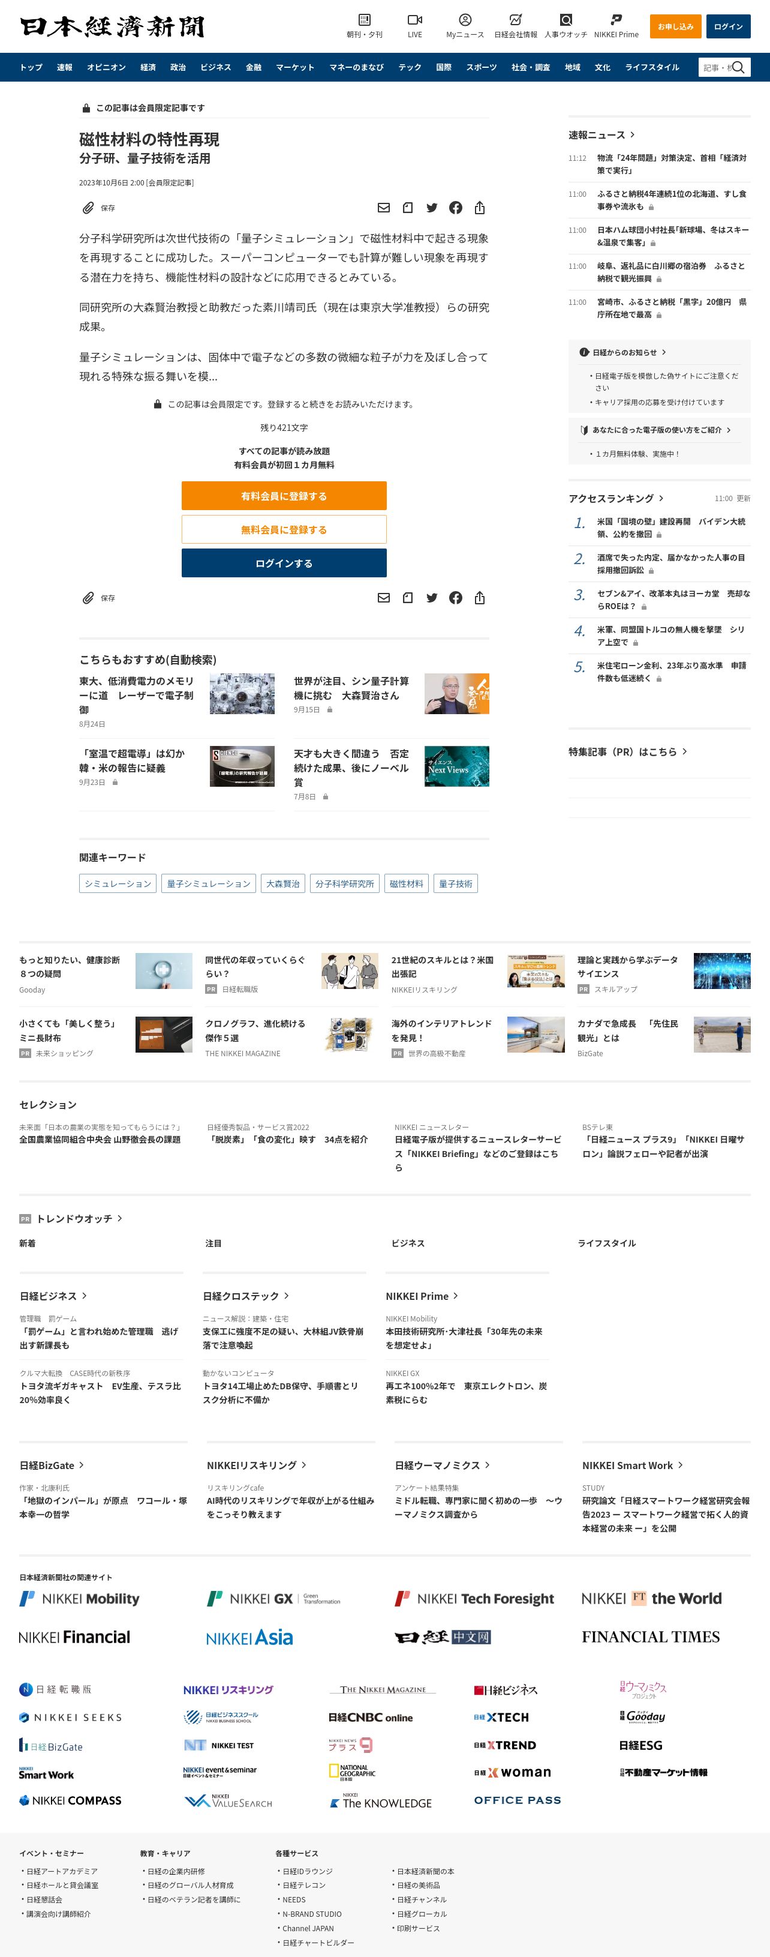This screenshot has height=1957, width=770.
Task: Open the NIKKEI GX logo link
Action: 273,1598
